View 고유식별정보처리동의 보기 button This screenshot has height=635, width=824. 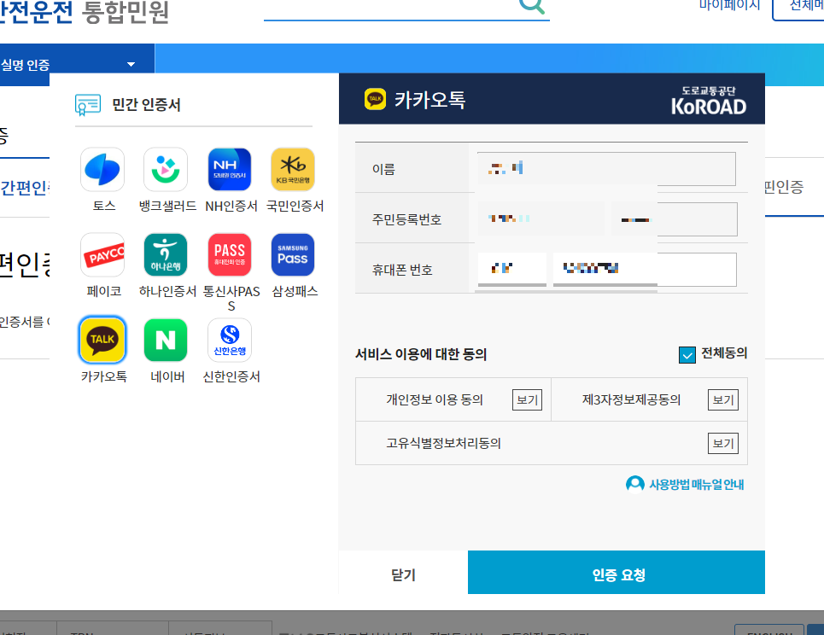723,443
